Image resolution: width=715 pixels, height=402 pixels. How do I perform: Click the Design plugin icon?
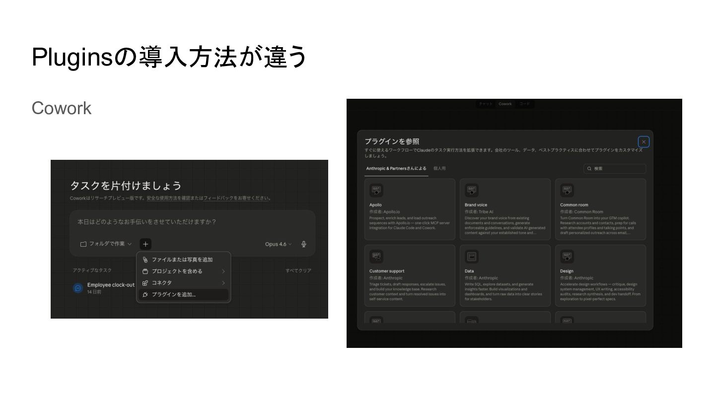(567, 257)
